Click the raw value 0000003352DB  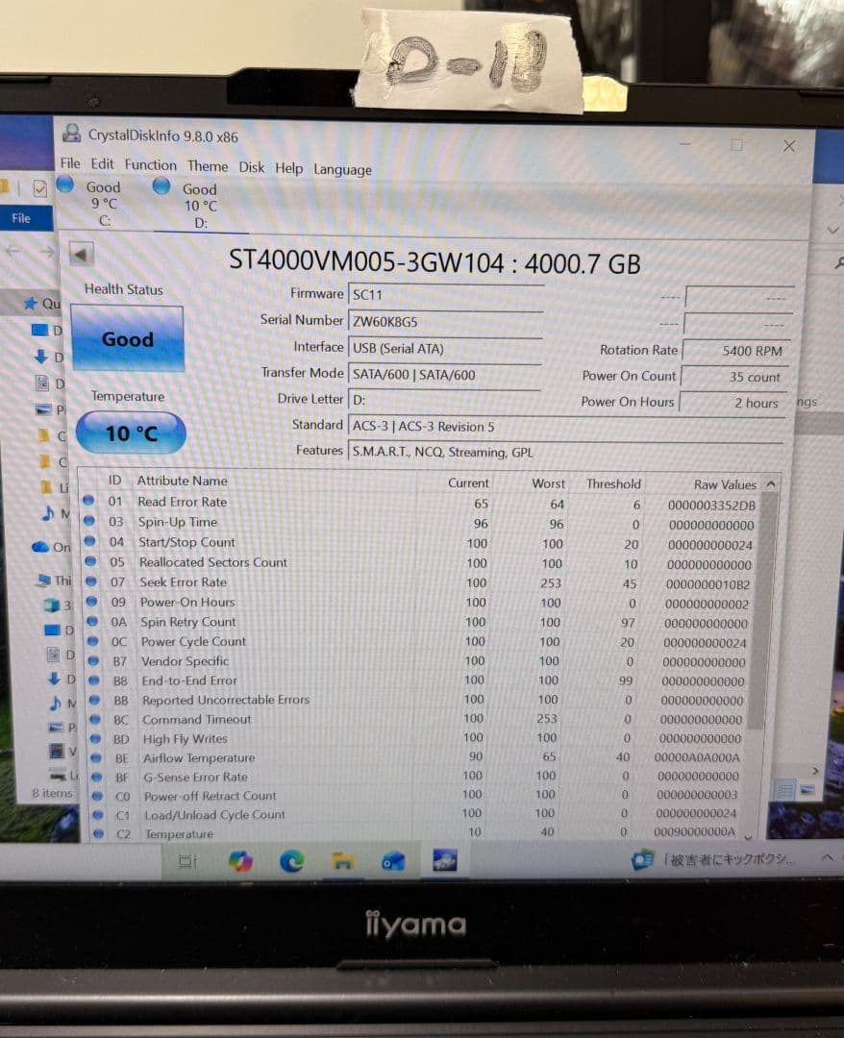point(711,506)
